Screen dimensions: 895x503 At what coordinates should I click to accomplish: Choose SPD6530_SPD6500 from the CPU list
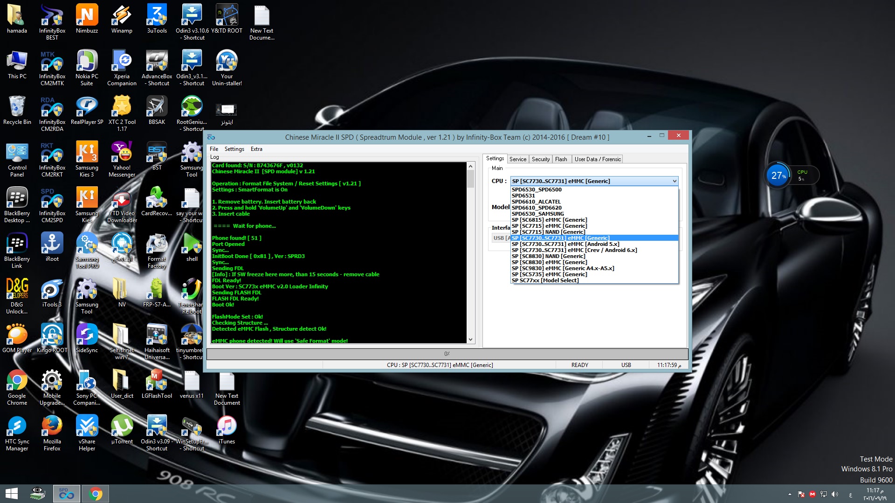click(x=594, y=190)
